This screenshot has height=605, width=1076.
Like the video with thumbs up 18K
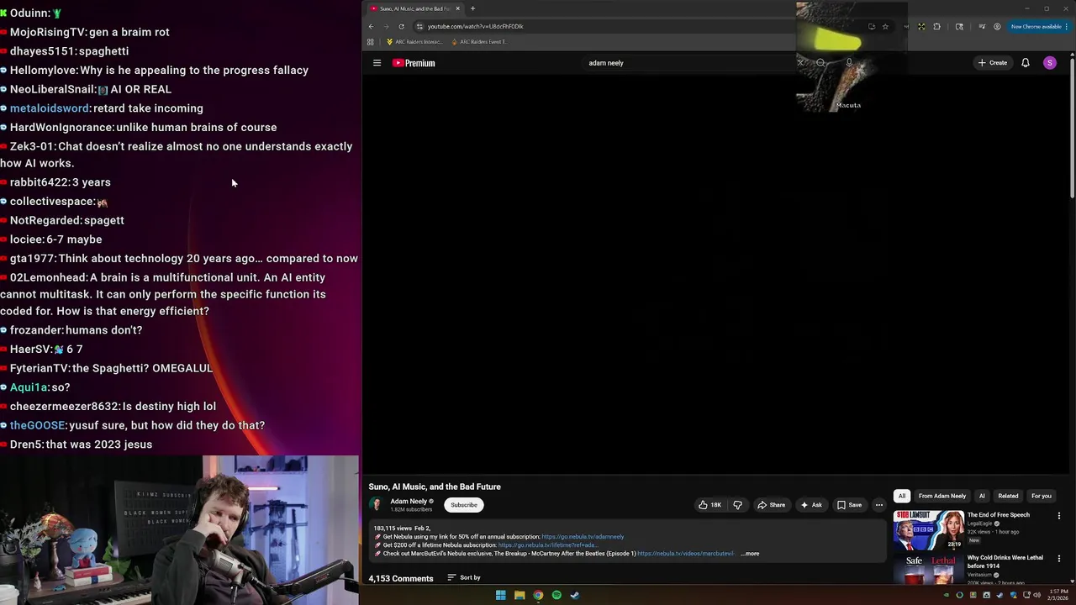point(709,505)
